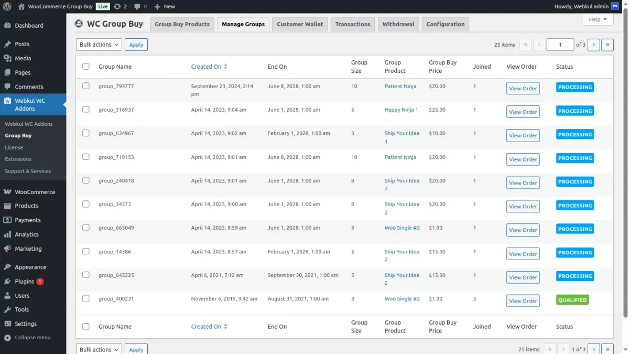Open the Bulk actions dropdown
Screen dimensions: 629x354
pyautogui.click(x=99, y=45)
